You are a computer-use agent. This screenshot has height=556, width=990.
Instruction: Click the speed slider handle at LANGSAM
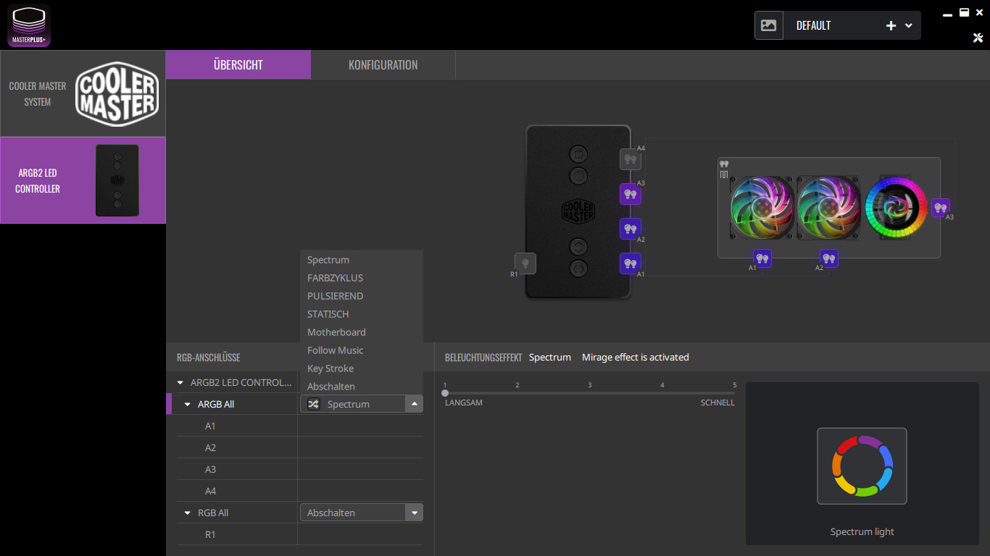pyautogui.click(x=445, y=393)
